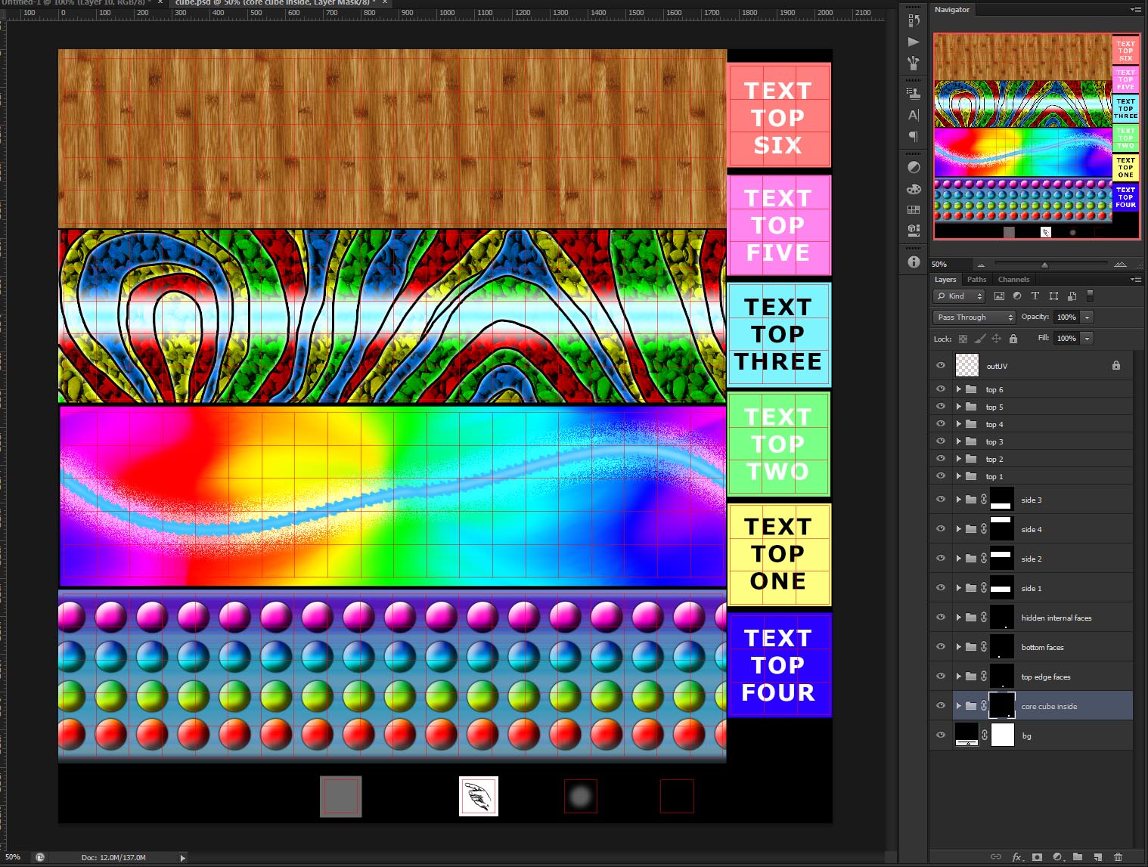Toggle layer filtering on/off switch
The width and height of the screenshot is (1148, 867).
pos(1090,296)
